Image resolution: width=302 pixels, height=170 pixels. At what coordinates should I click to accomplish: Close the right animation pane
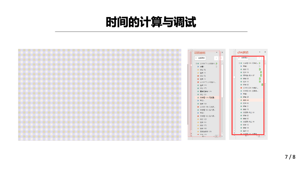[x=265, y=52]
